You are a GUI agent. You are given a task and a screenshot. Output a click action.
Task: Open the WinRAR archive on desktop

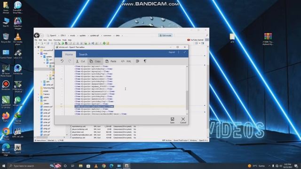coord(268,39)
